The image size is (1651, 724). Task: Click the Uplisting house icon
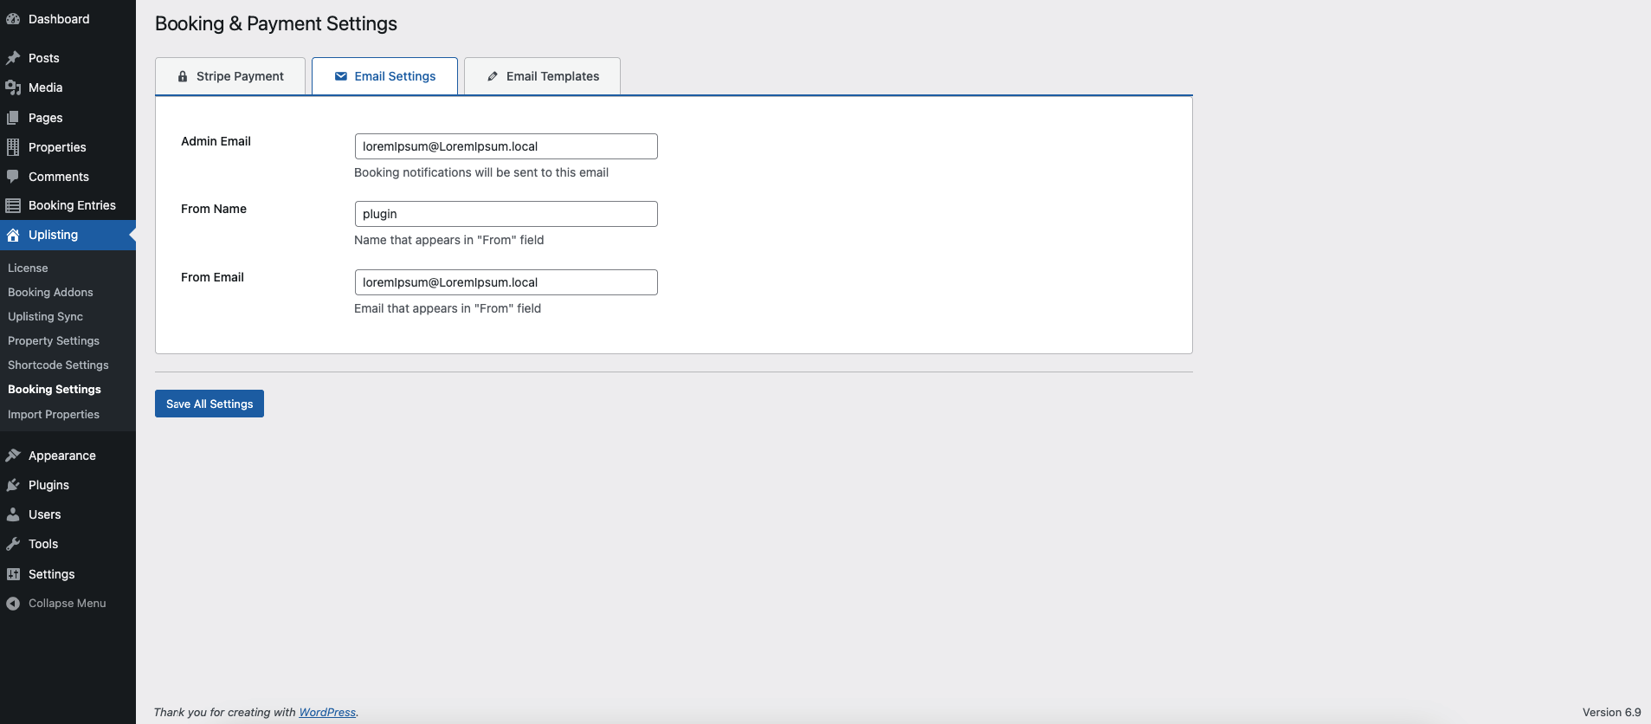(13, 235)
